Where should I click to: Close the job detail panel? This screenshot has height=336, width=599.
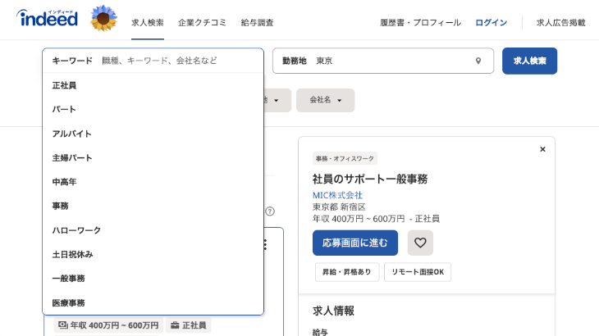pos(542,149)
